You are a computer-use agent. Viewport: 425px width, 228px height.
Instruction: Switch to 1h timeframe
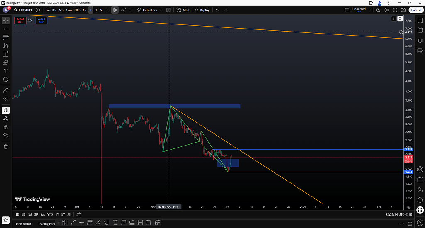85,10
